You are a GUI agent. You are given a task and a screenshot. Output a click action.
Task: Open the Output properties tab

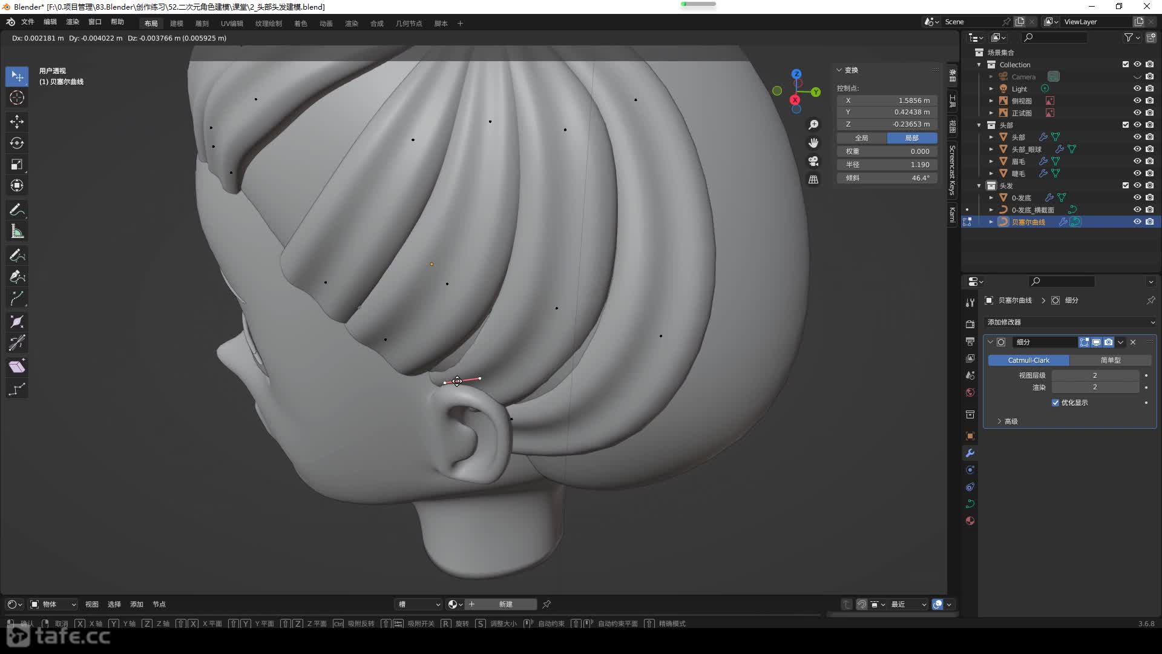(970, 342)
